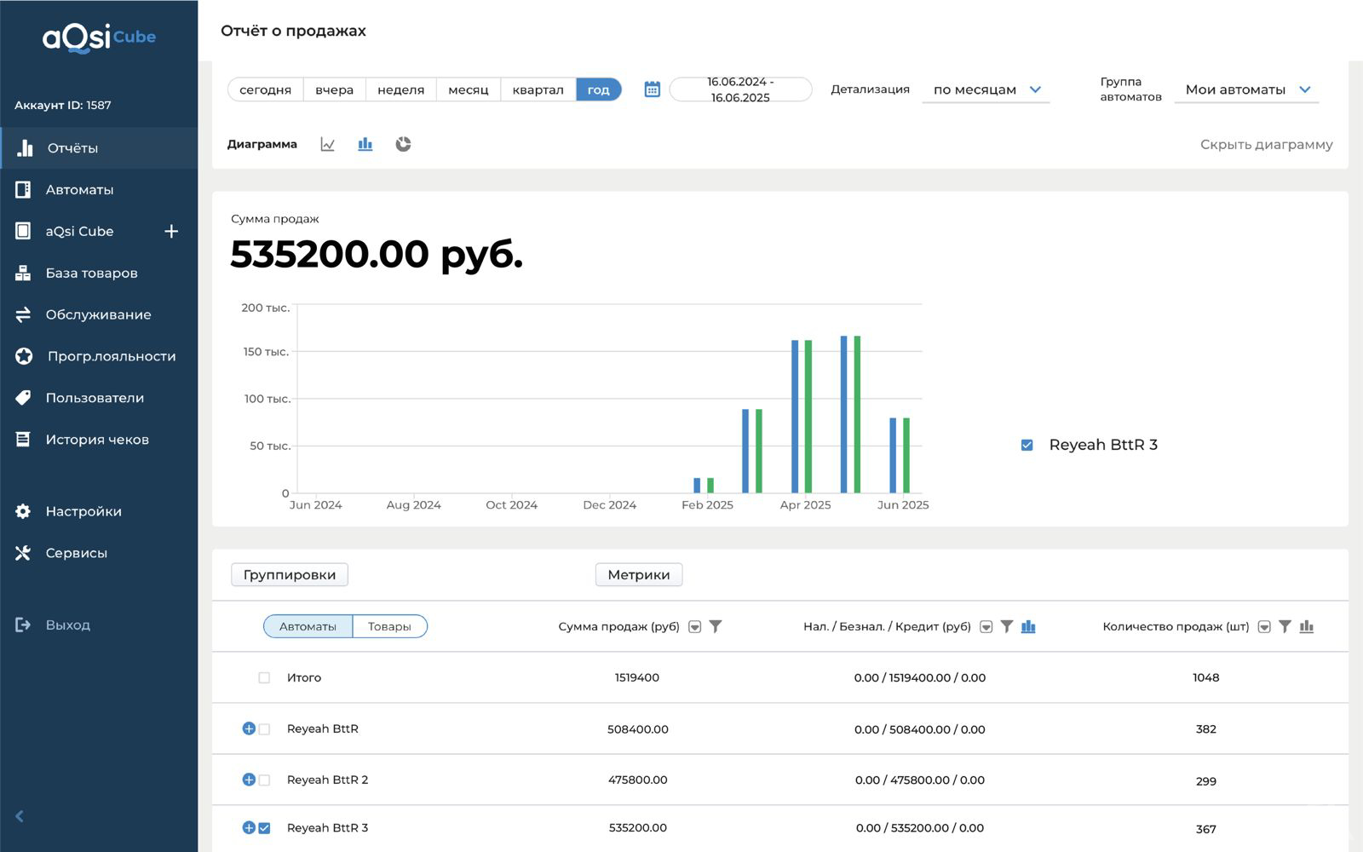Select the квартал period tab
This screenshot has width=1363, height=852.
tap(538, 89)
